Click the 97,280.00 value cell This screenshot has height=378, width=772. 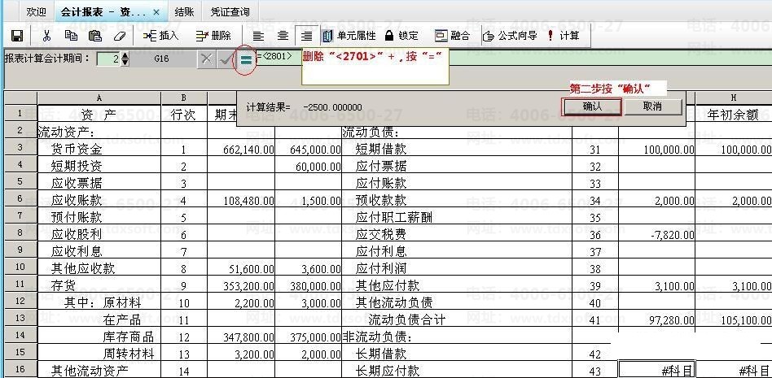(x=657, y=319)
